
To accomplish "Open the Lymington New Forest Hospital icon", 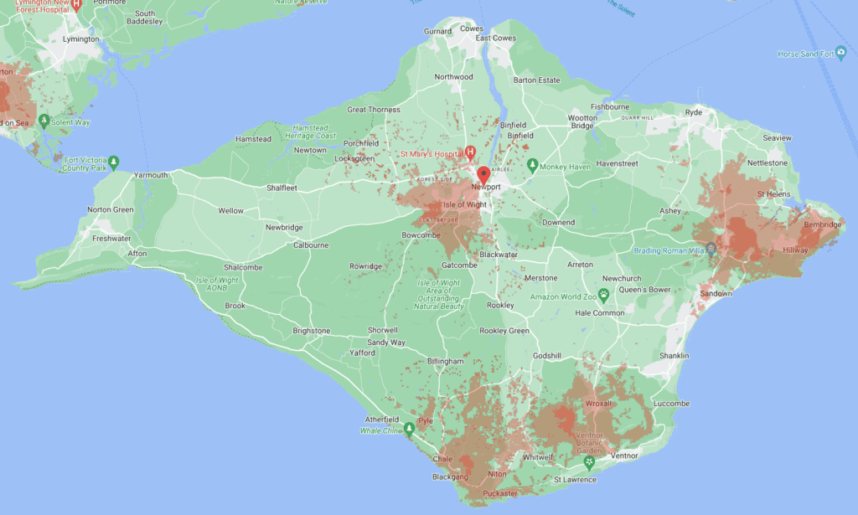I will [x=75, y=5].
